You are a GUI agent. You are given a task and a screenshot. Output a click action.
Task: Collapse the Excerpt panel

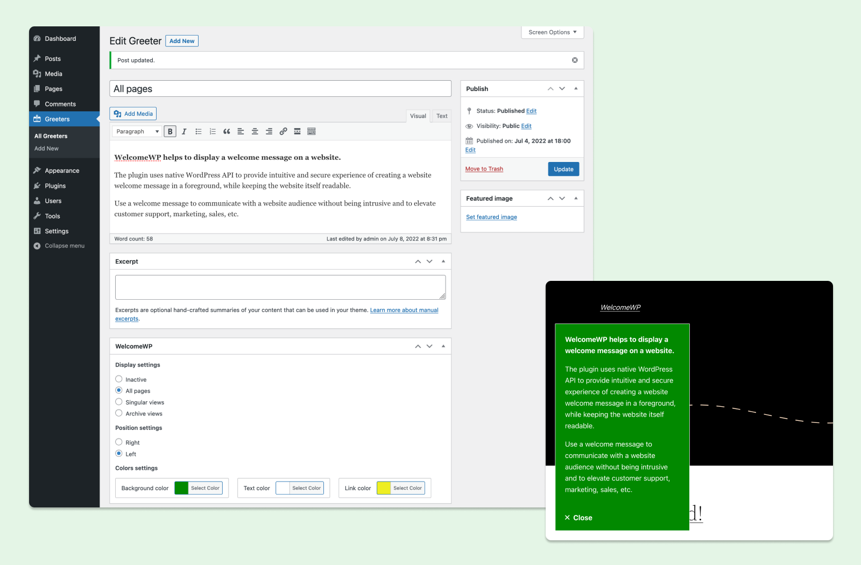click(x=443, y=262)
